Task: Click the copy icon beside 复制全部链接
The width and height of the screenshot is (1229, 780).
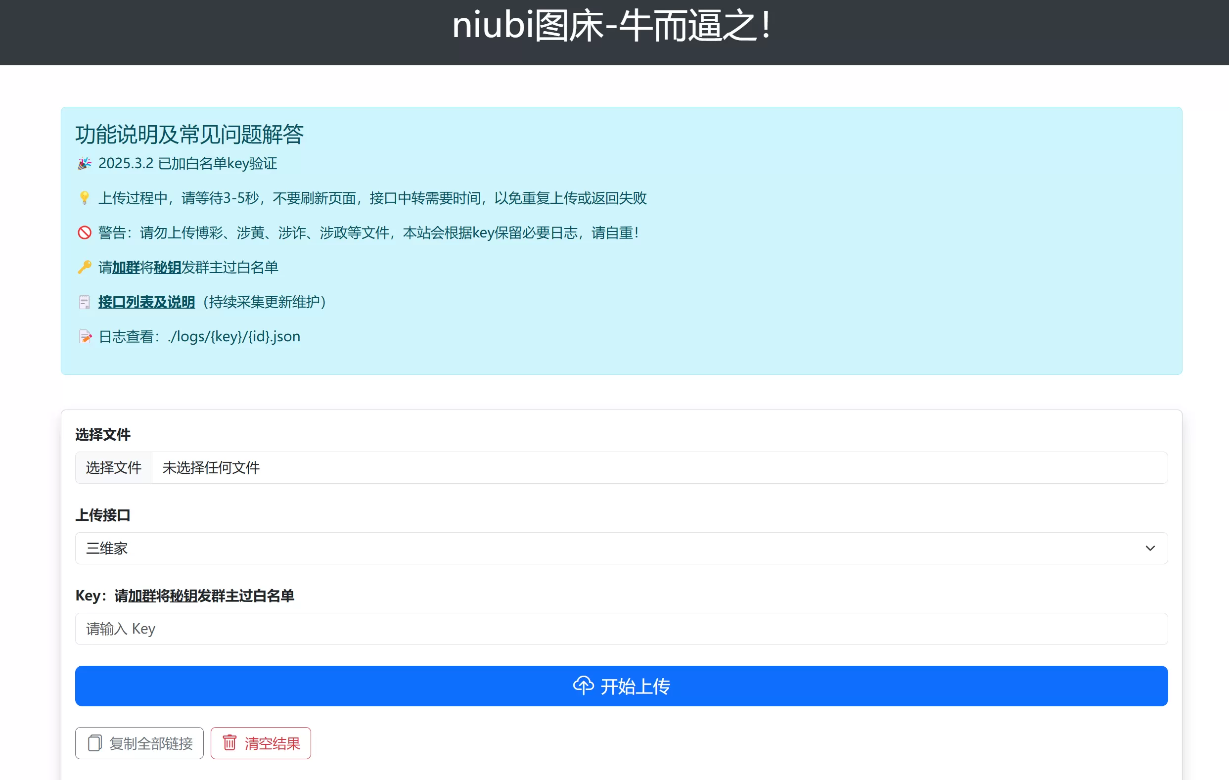Action: 94,743
